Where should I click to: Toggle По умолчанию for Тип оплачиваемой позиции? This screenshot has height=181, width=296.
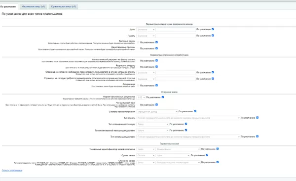186,124
